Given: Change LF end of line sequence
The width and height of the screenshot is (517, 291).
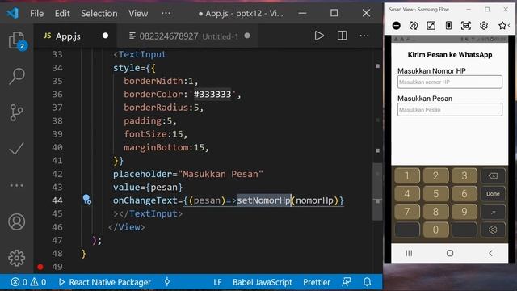Looking at the screenshot, I should 217,282.
